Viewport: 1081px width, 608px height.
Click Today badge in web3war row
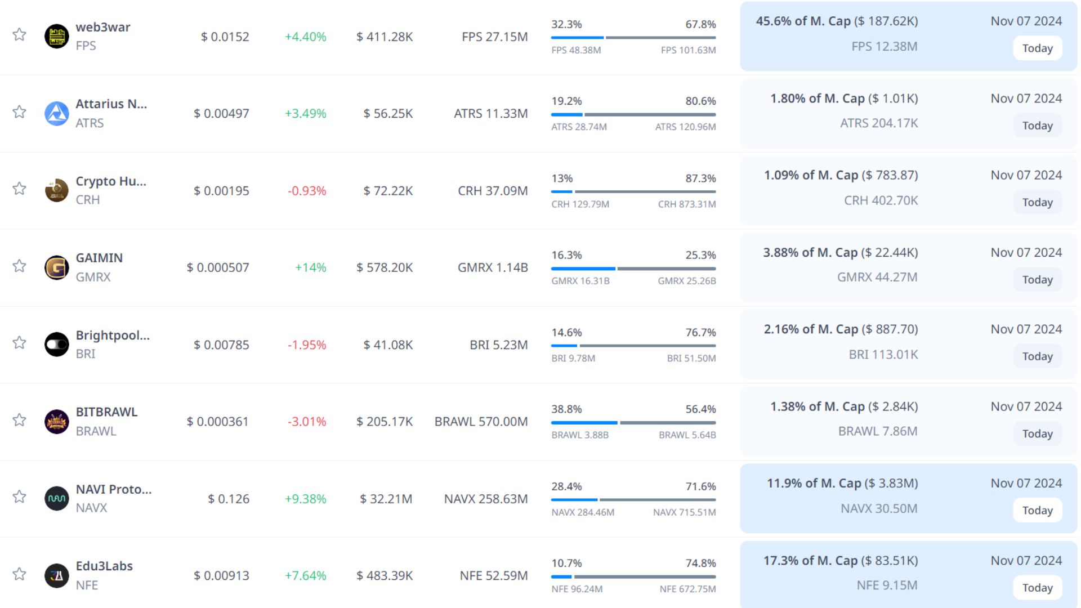tap(1037, 48)
